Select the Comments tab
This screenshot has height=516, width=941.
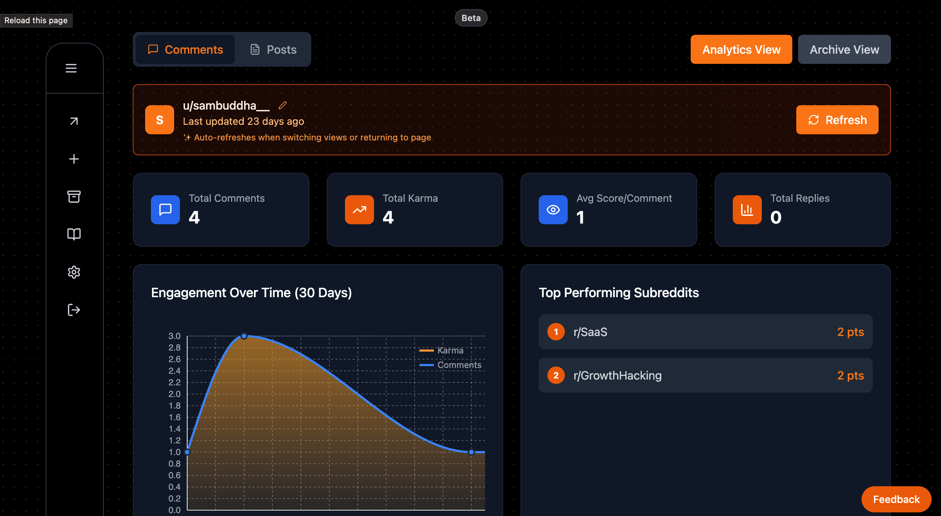[x=185, y=50]
